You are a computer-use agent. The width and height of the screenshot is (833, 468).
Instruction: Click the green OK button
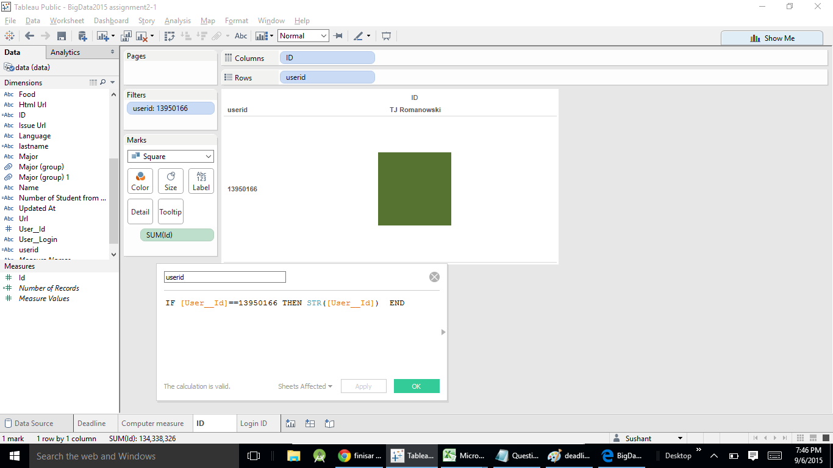coord(416,386)
